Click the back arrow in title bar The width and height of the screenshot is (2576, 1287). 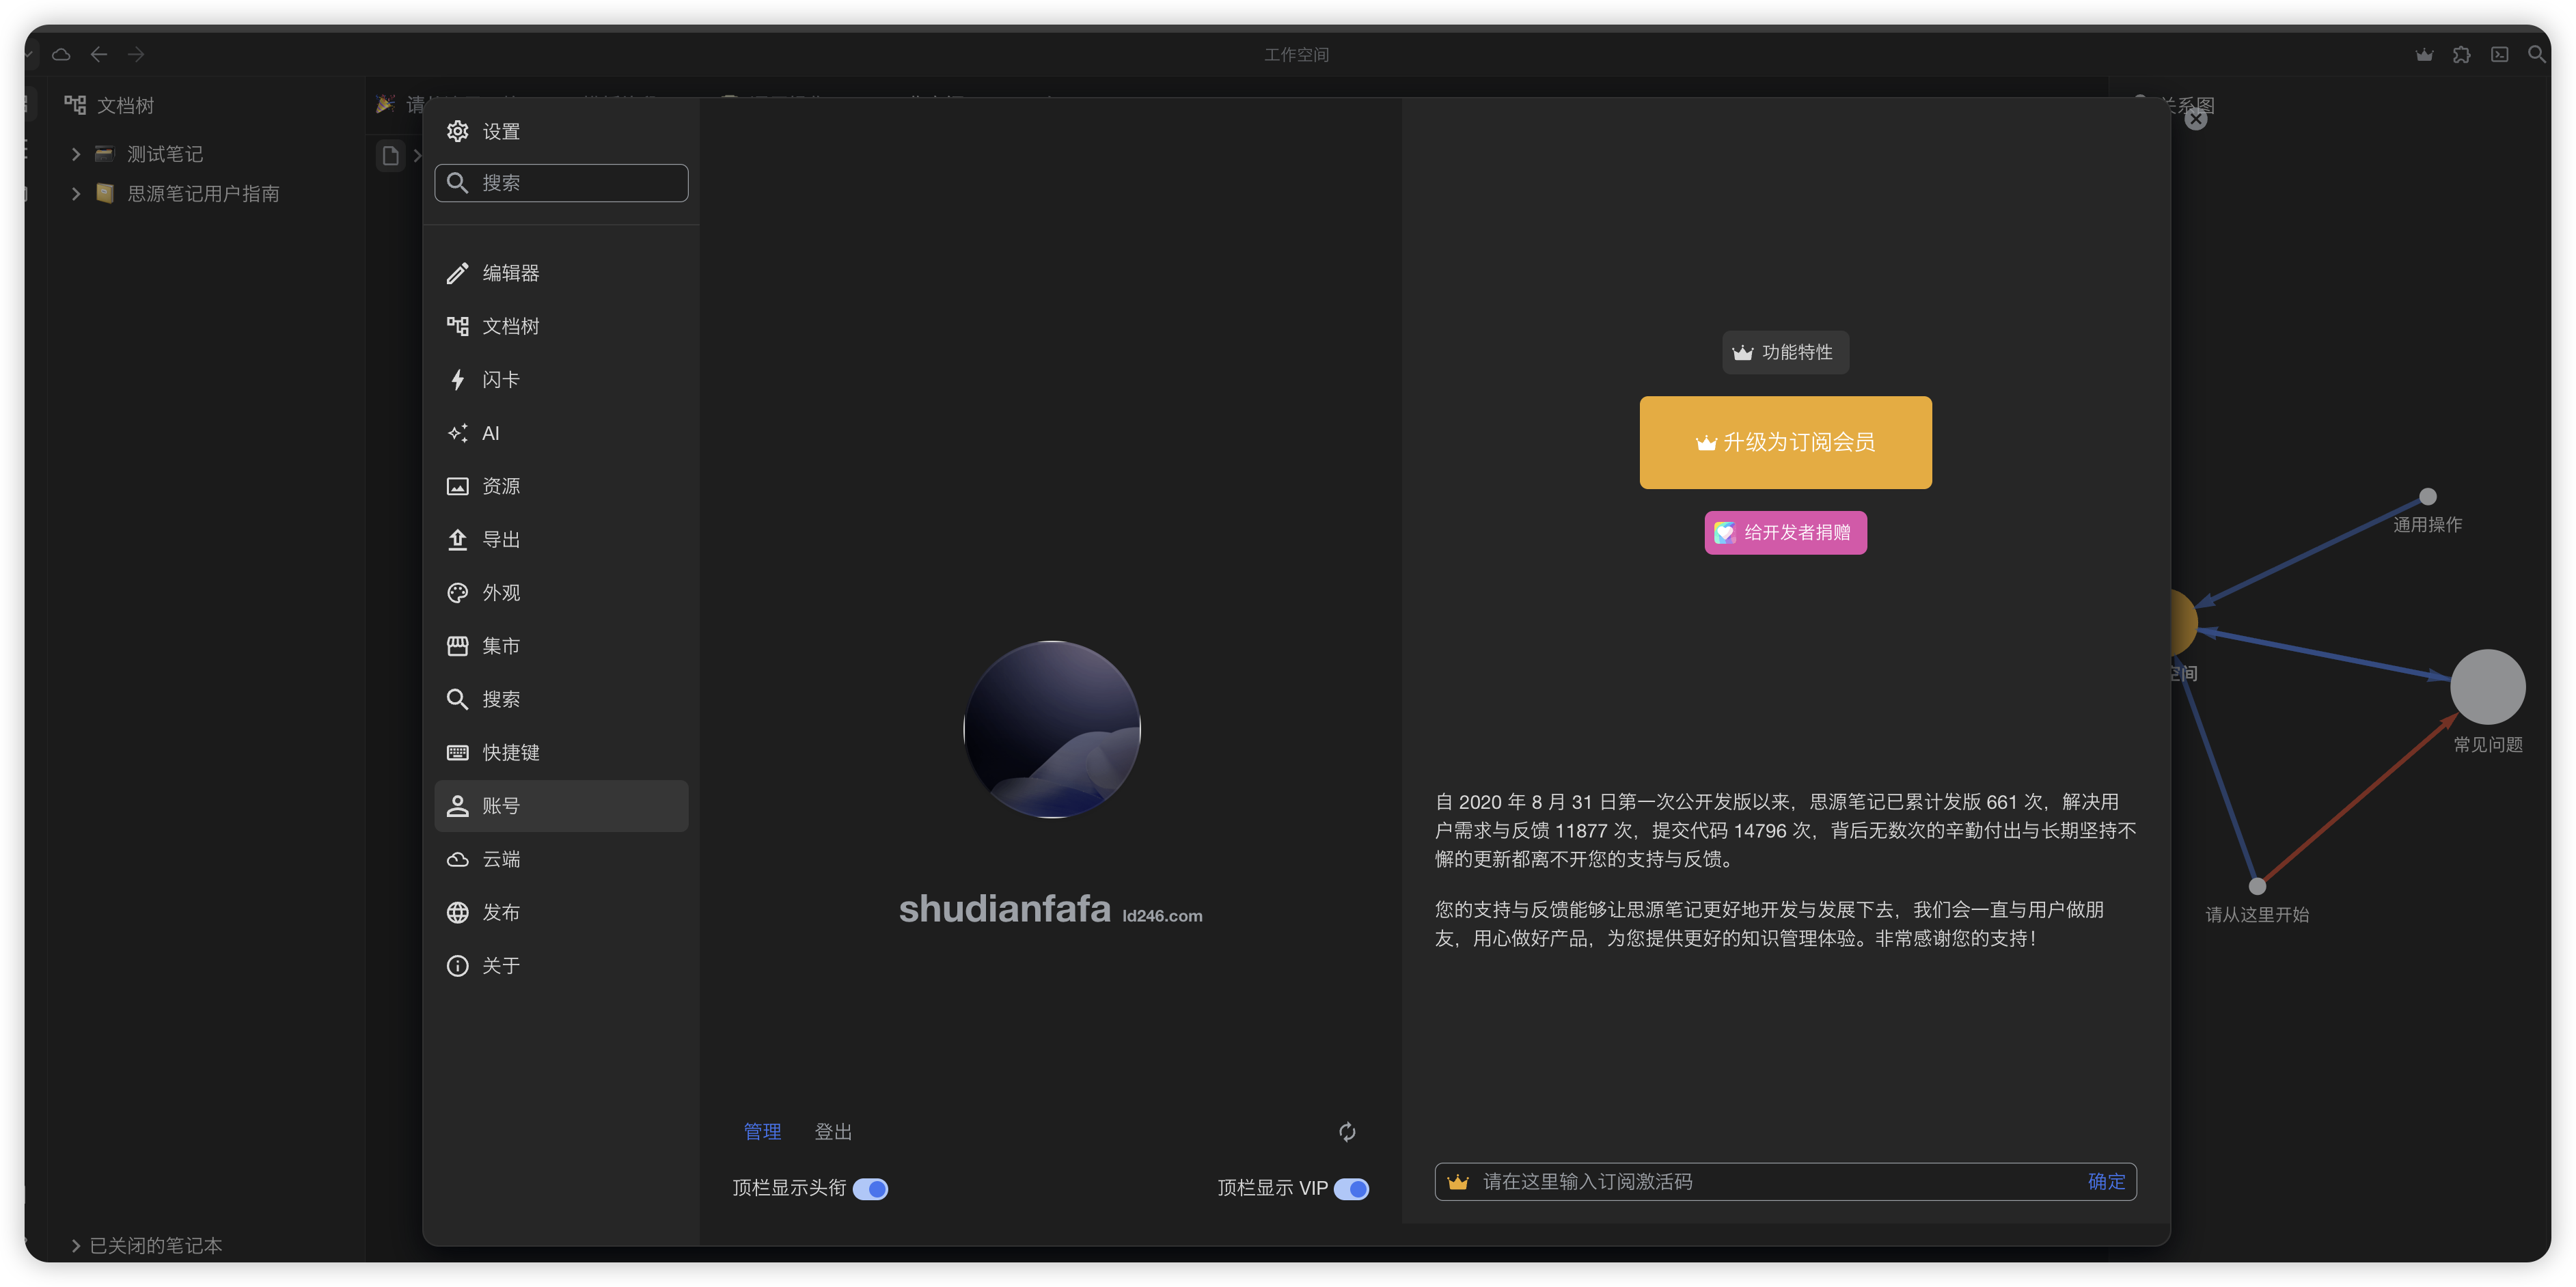[x=98, y=55]
